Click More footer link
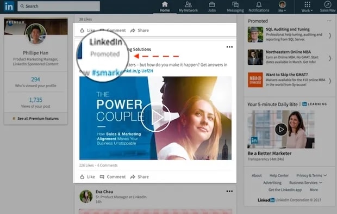This screenshot has width=337, height=214. coord(314,189)
